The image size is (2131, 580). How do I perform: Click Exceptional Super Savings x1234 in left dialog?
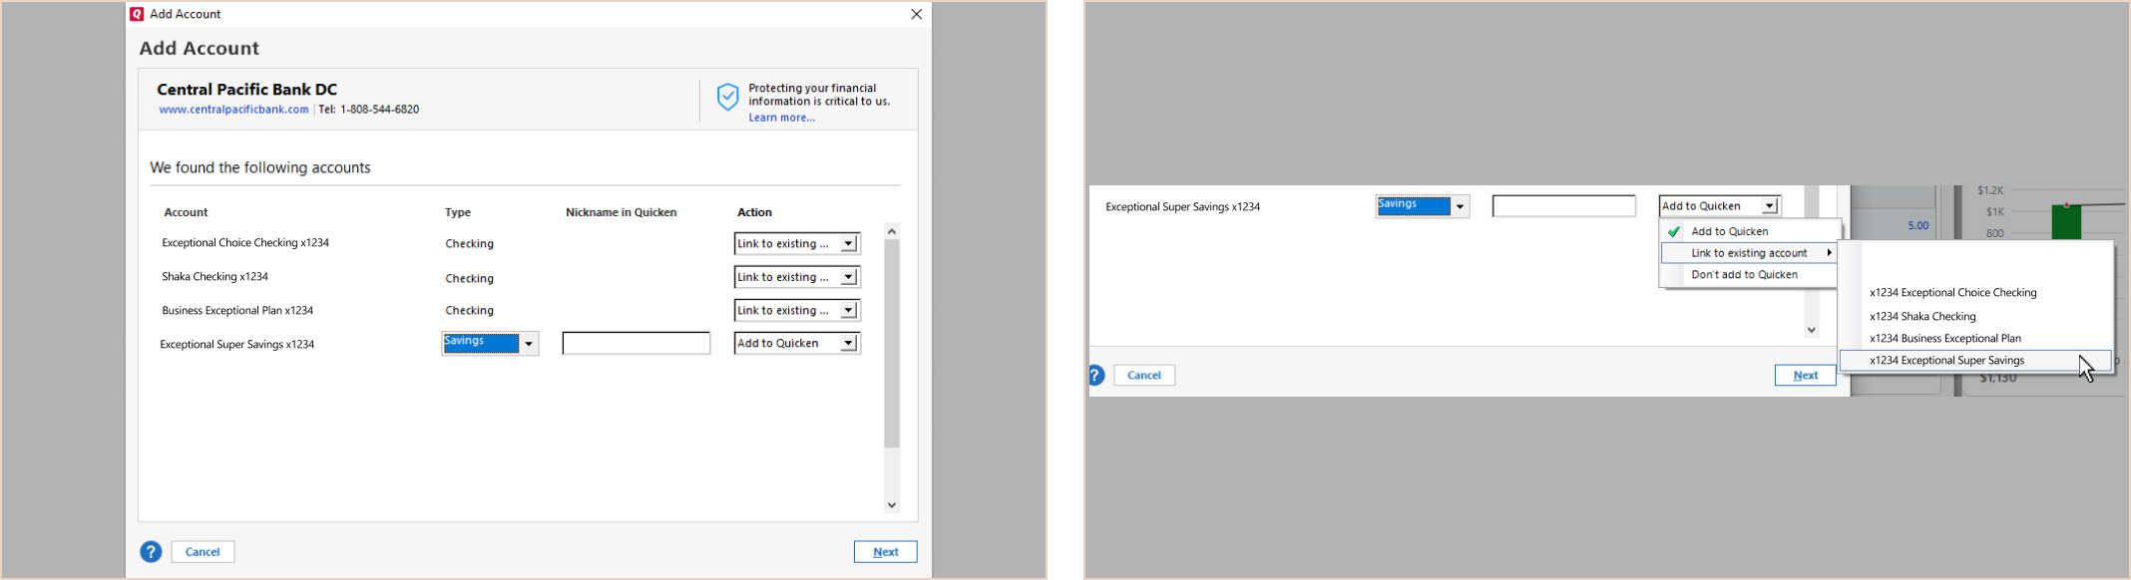tap(237, 345)
